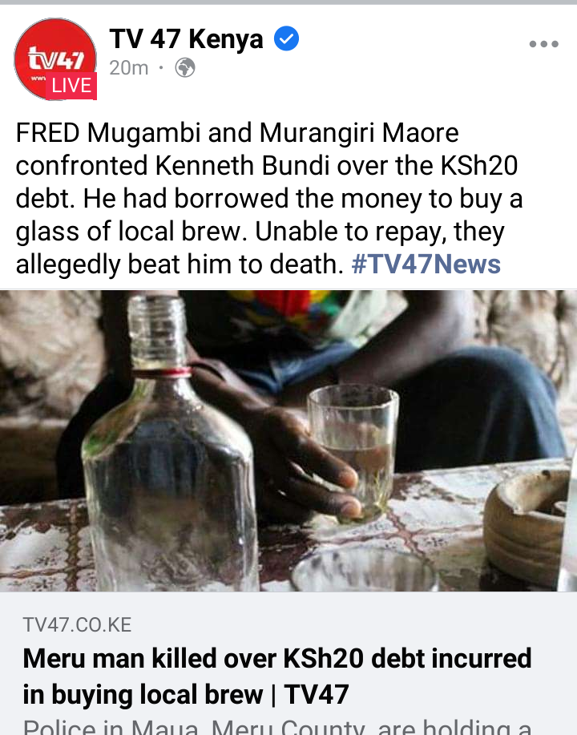Open the three-dot post options menu
This screenshot has height=735, width=577.
point(543,44)
